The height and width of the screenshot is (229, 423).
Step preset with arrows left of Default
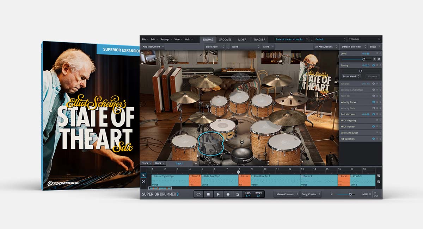click(312, 39)
